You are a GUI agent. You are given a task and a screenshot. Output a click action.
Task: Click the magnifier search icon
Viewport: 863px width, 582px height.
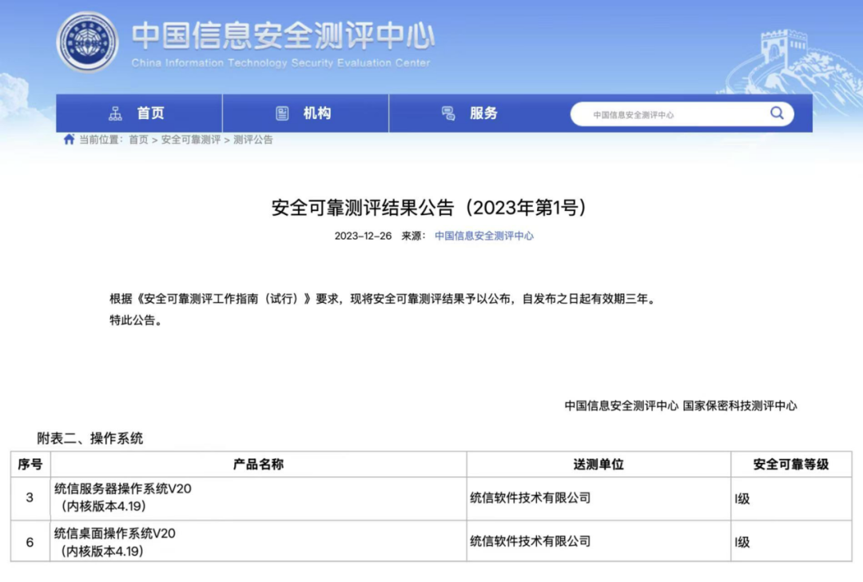point(777,113)
